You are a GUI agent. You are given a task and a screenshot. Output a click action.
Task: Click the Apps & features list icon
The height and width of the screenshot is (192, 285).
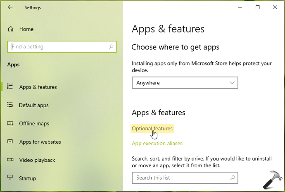point(10,86)
